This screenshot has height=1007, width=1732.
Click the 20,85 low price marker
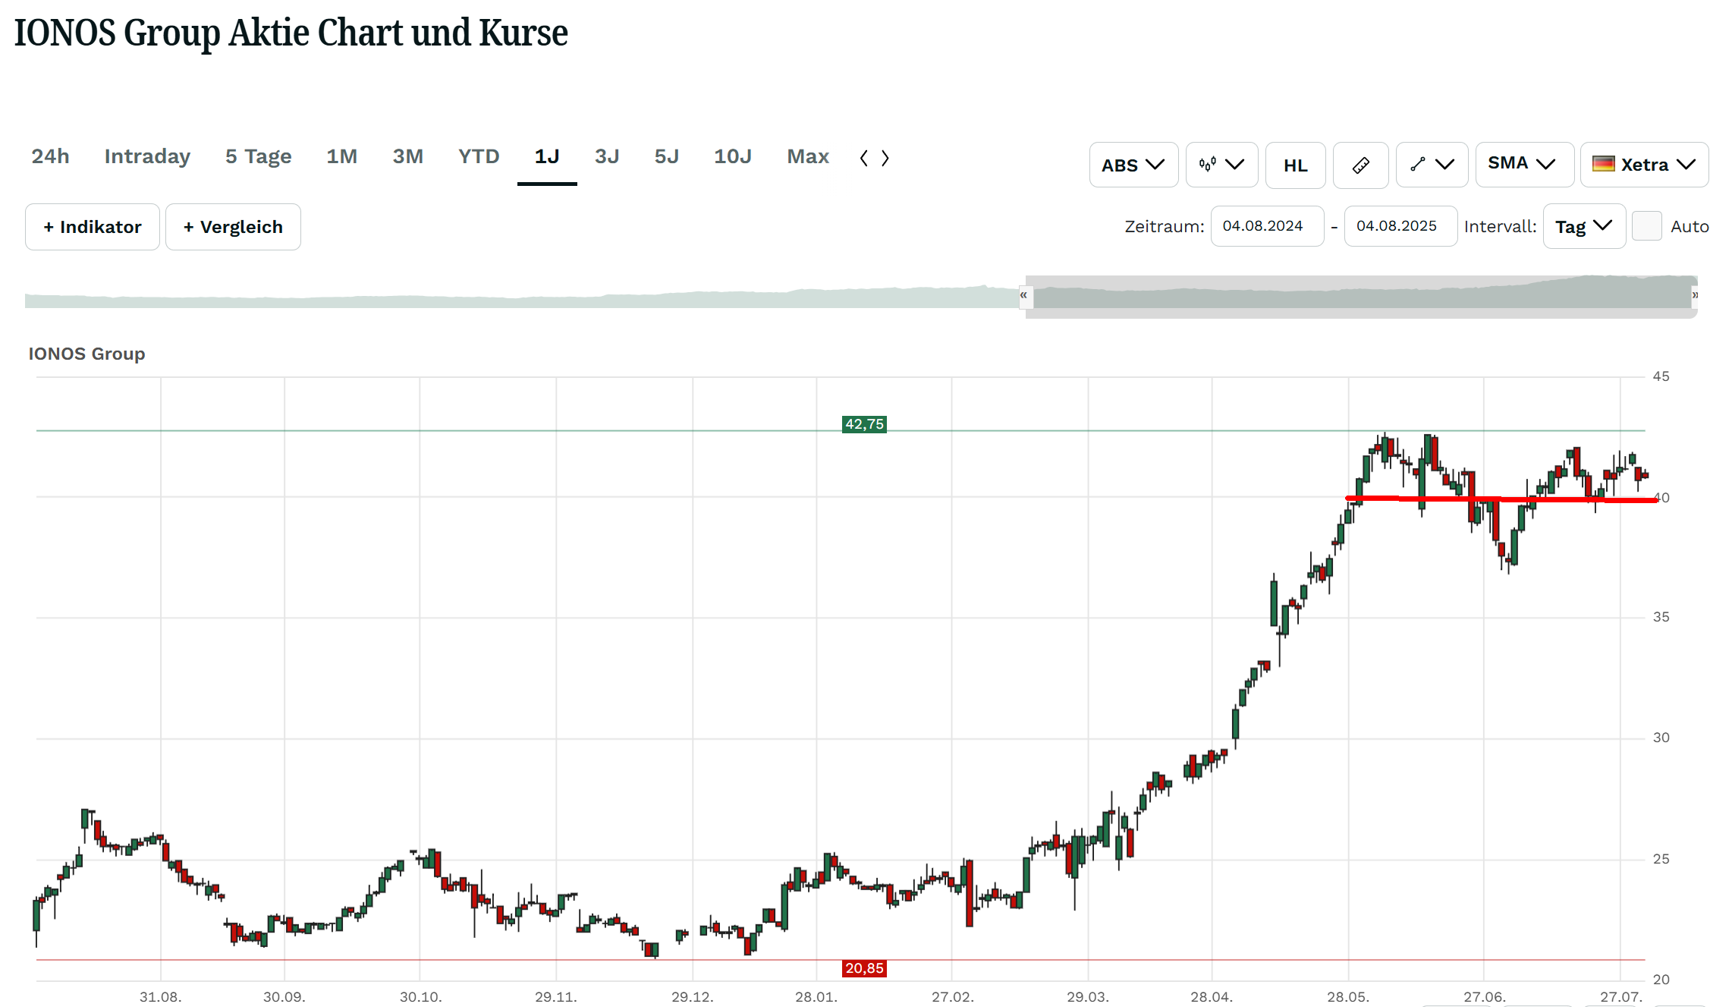(864, 968)
